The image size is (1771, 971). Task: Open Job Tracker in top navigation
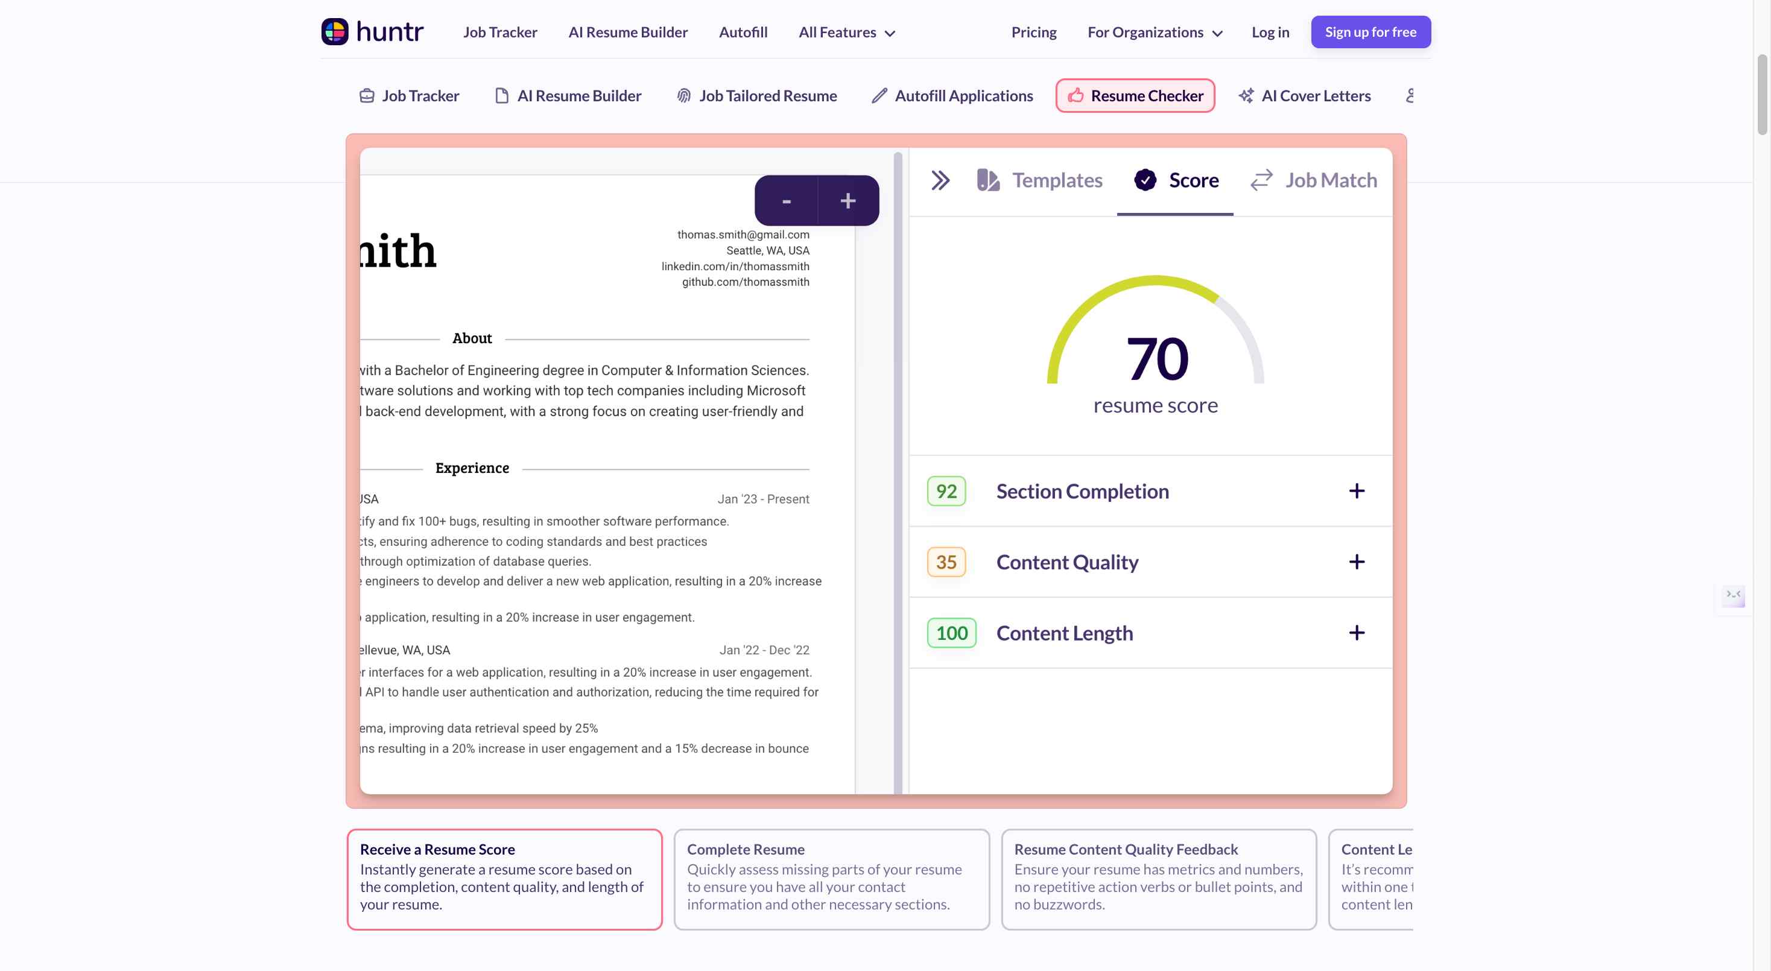pos(500,33)
